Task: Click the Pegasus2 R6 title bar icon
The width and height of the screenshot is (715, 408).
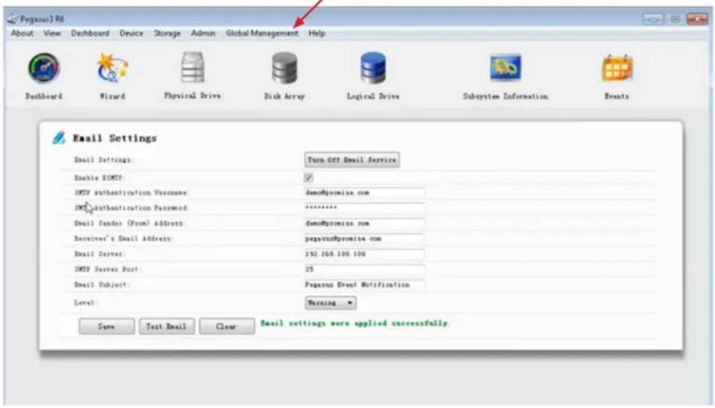Action: pos(13,19)
